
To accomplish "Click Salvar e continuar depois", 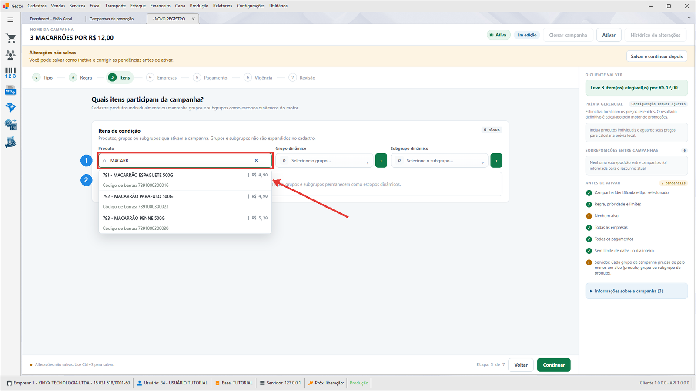I will tap(657, 56).
